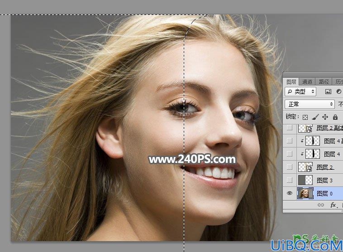Open the 通道 (Channels) tab
This screenshot has width=343, height=252.
307,82
